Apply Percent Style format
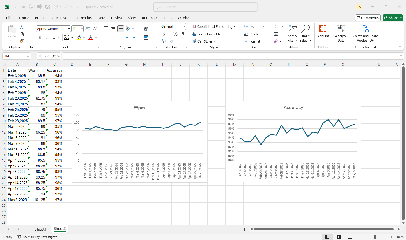This screenshot has height=240, width=406. click(x=175, y=34)
